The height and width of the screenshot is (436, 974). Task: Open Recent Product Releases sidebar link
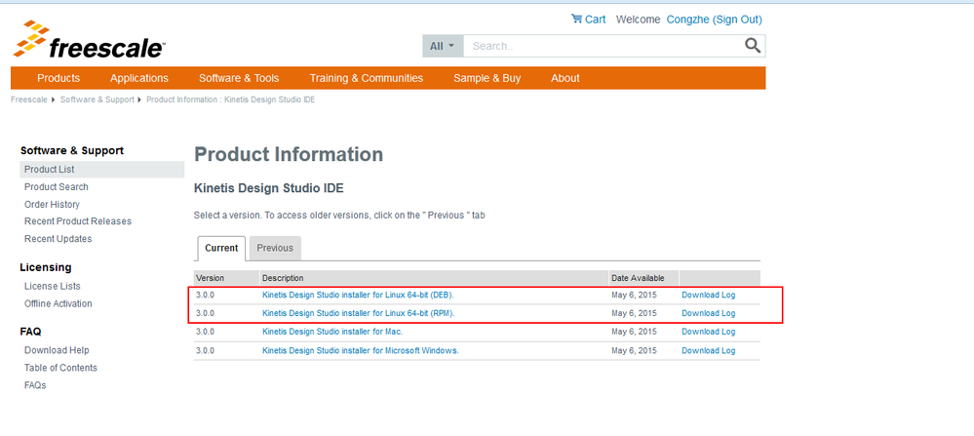point(78,221)
